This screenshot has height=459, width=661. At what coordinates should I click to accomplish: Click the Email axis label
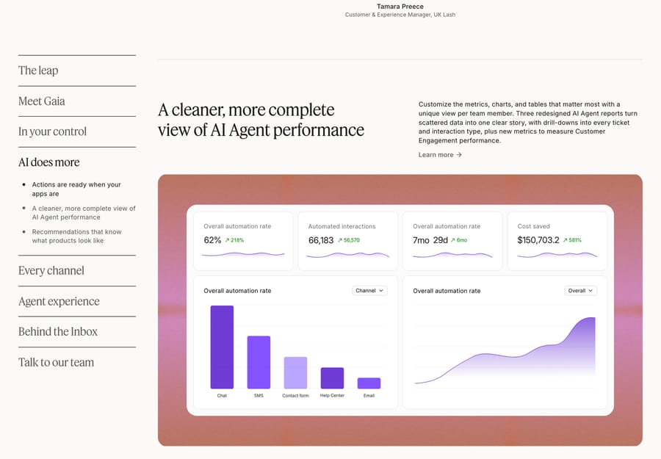coord(369,396)
